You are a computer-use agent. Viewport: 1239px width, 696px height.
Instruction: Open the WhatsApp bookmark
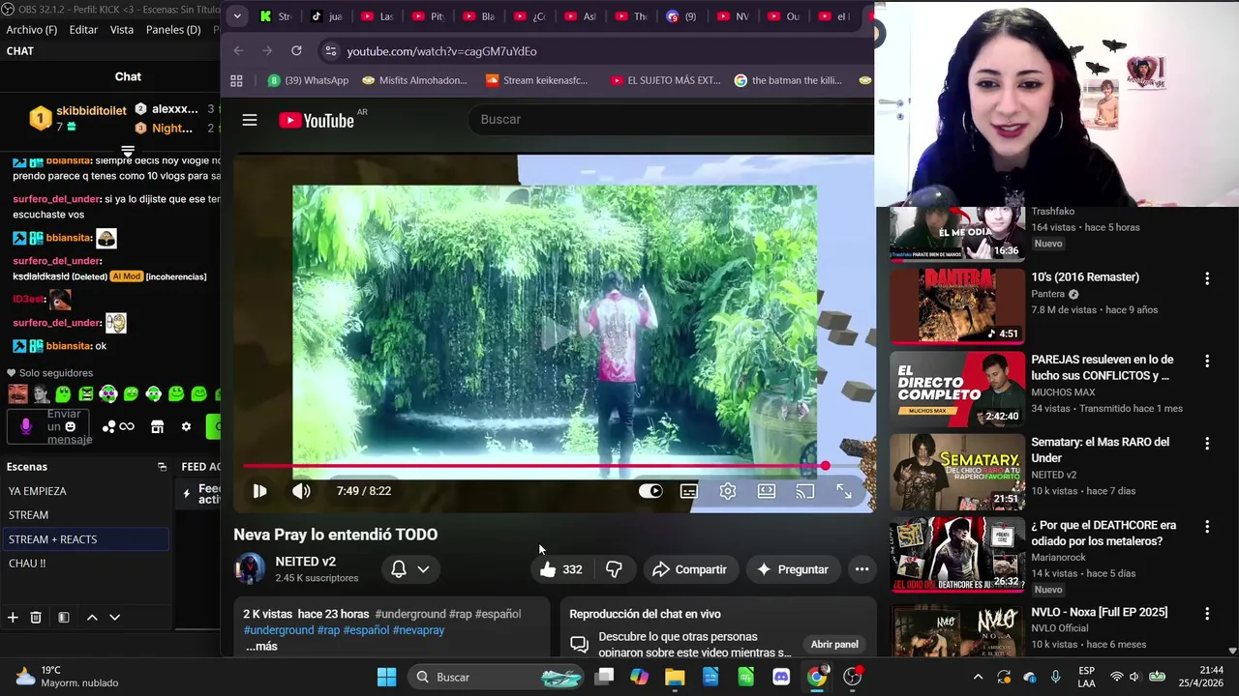point(308,80)
